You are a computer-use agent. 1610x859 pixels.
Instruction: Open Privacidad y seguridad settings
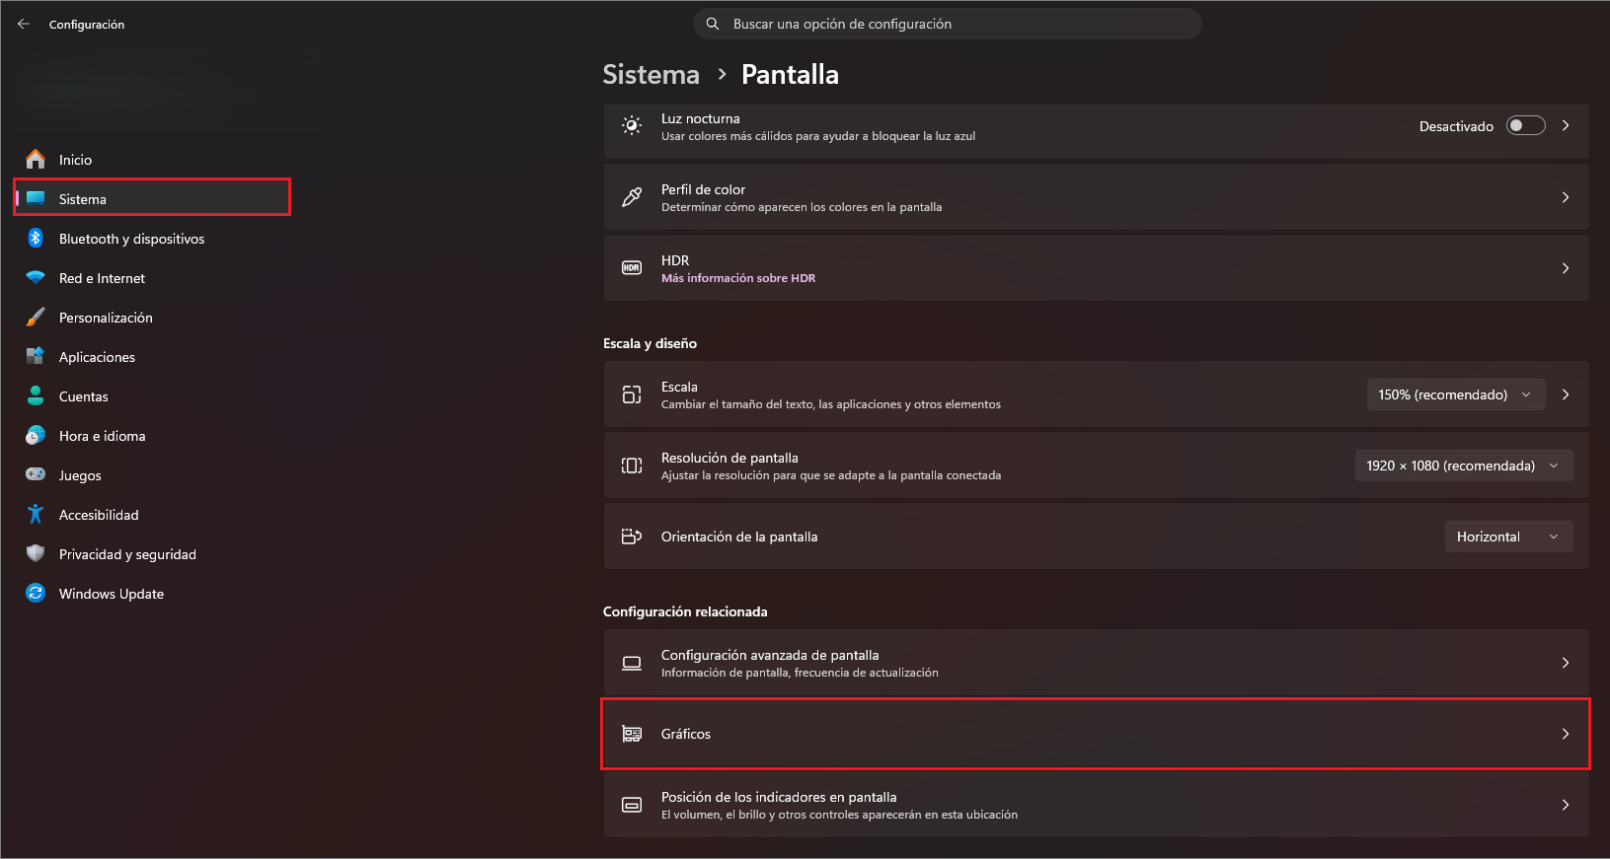point(152,553)
